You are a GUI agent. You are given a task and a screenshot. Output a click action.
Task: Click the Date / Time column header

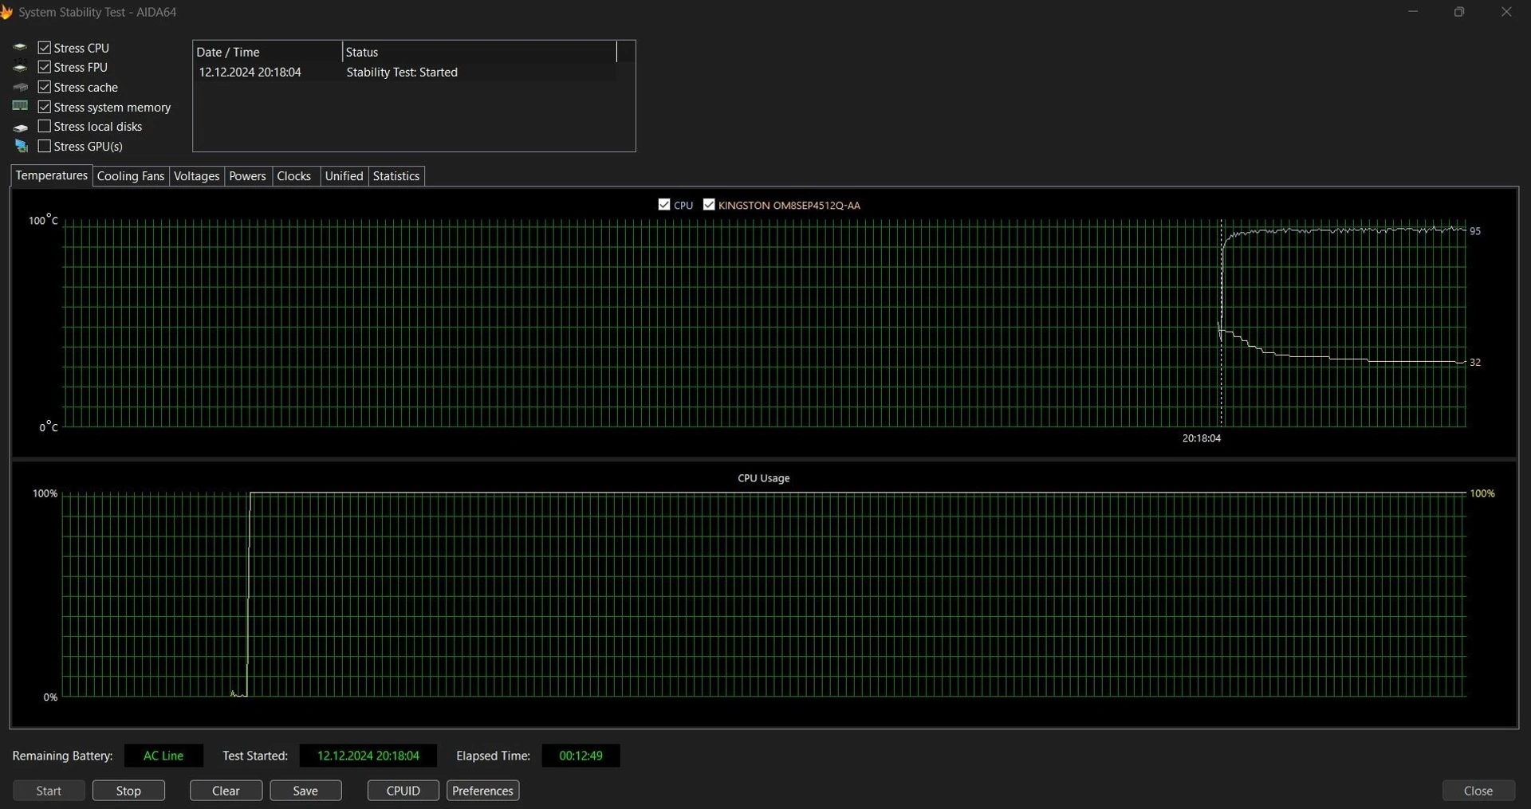(267, 52)
